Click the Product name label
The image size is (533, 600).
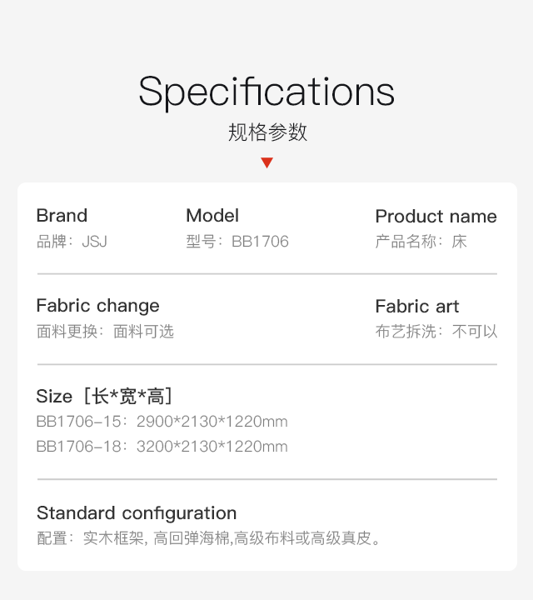pyautogui.click(x=436, y=216)
